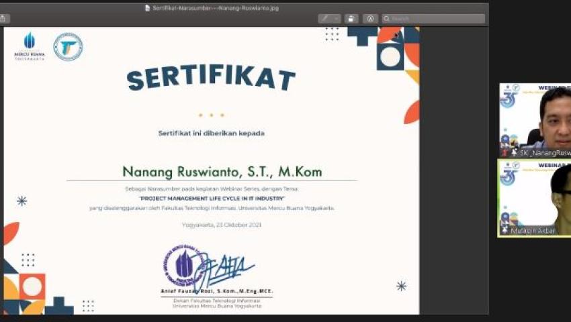Viewport: 571px width, 322px height.
Task: Click the round FTI faculty logo
Action: (x=68, y=46)
